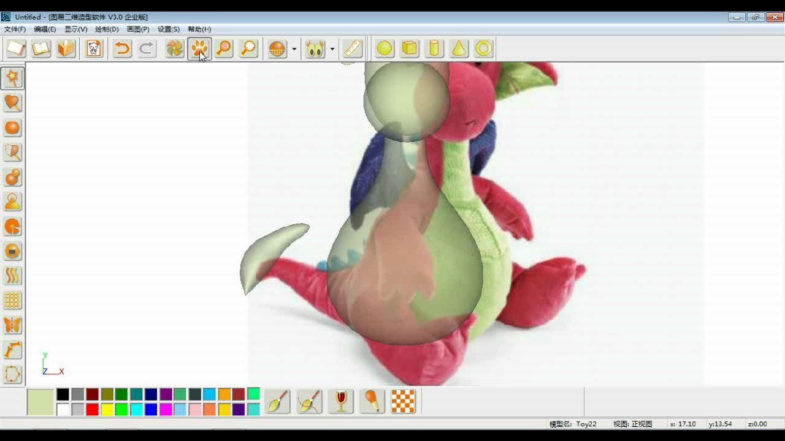Insert a cube primitive
785x441 pixels.
click(409, 48)
